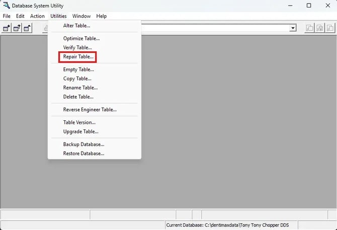Click the middle grayed-out window icon on toolbar right

320,28
